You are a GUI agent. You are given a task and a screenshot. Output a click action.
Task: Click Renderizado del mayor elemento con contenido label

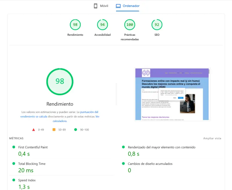[x=162, y=147]
